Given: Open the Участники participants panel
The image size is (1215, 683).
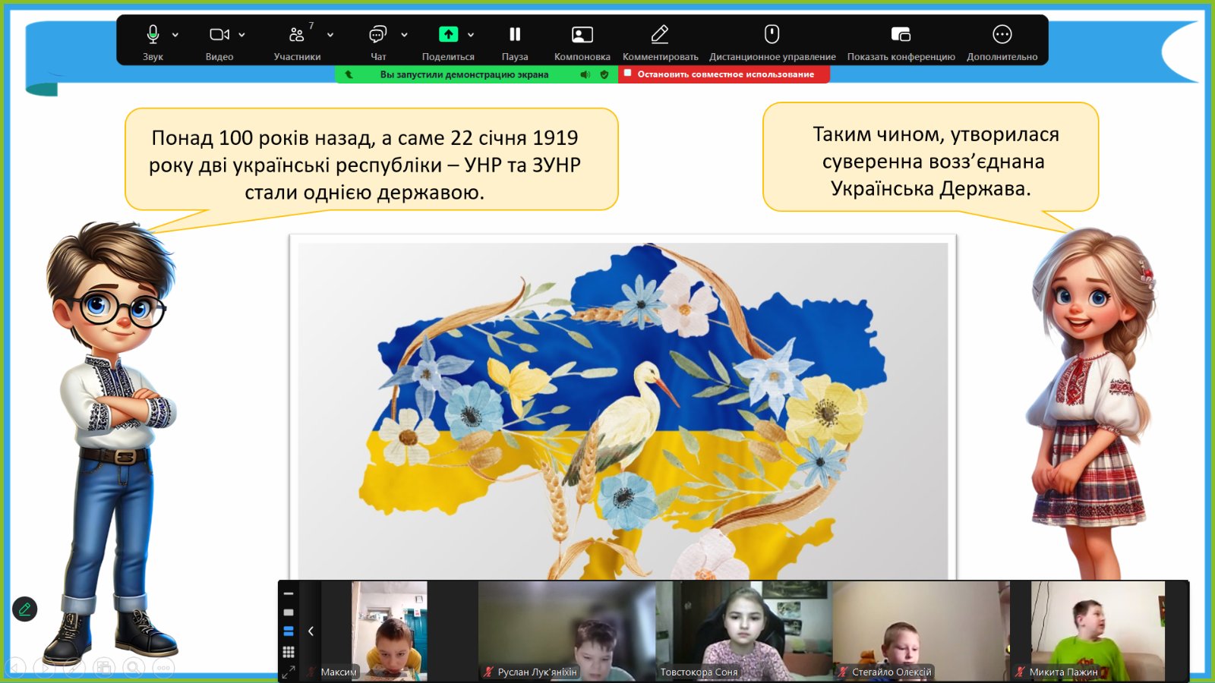Looking at the screenshot, I should (x=296, y=35).
